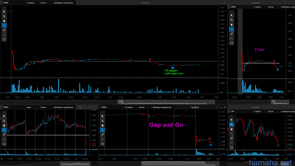Select the arrow tool in IRMD 5 минут chart
Screen dimensions: 295x166
pyautogui.click(x=232, y=34)
